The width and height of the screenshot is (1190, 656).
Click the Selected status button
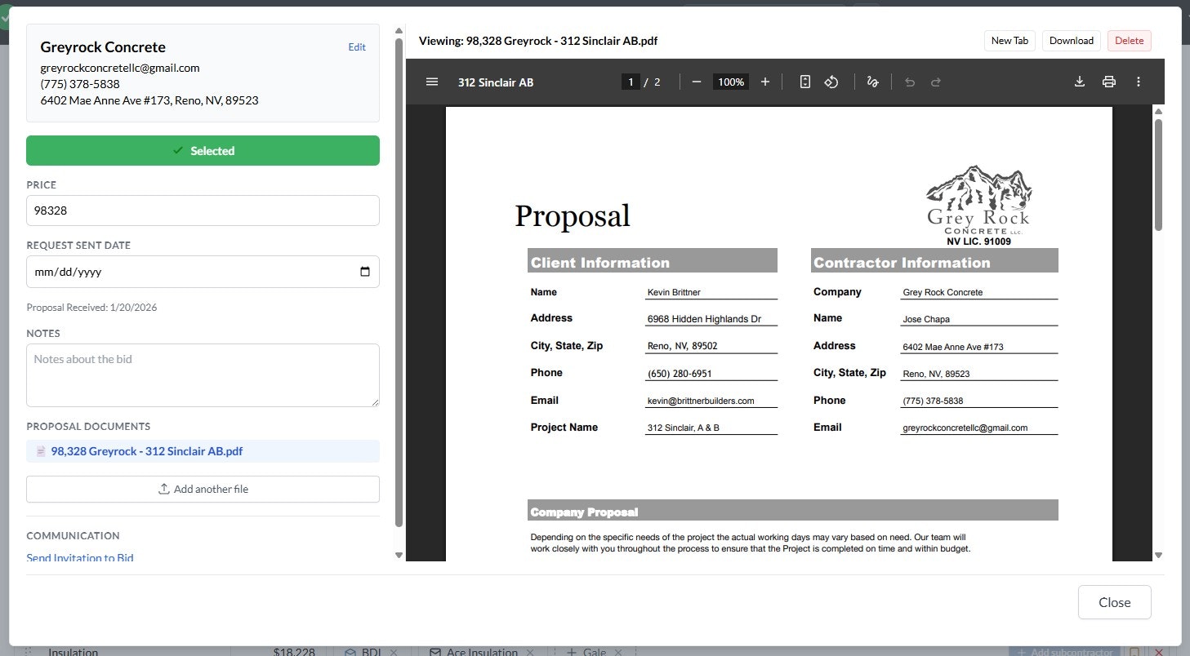203,150
